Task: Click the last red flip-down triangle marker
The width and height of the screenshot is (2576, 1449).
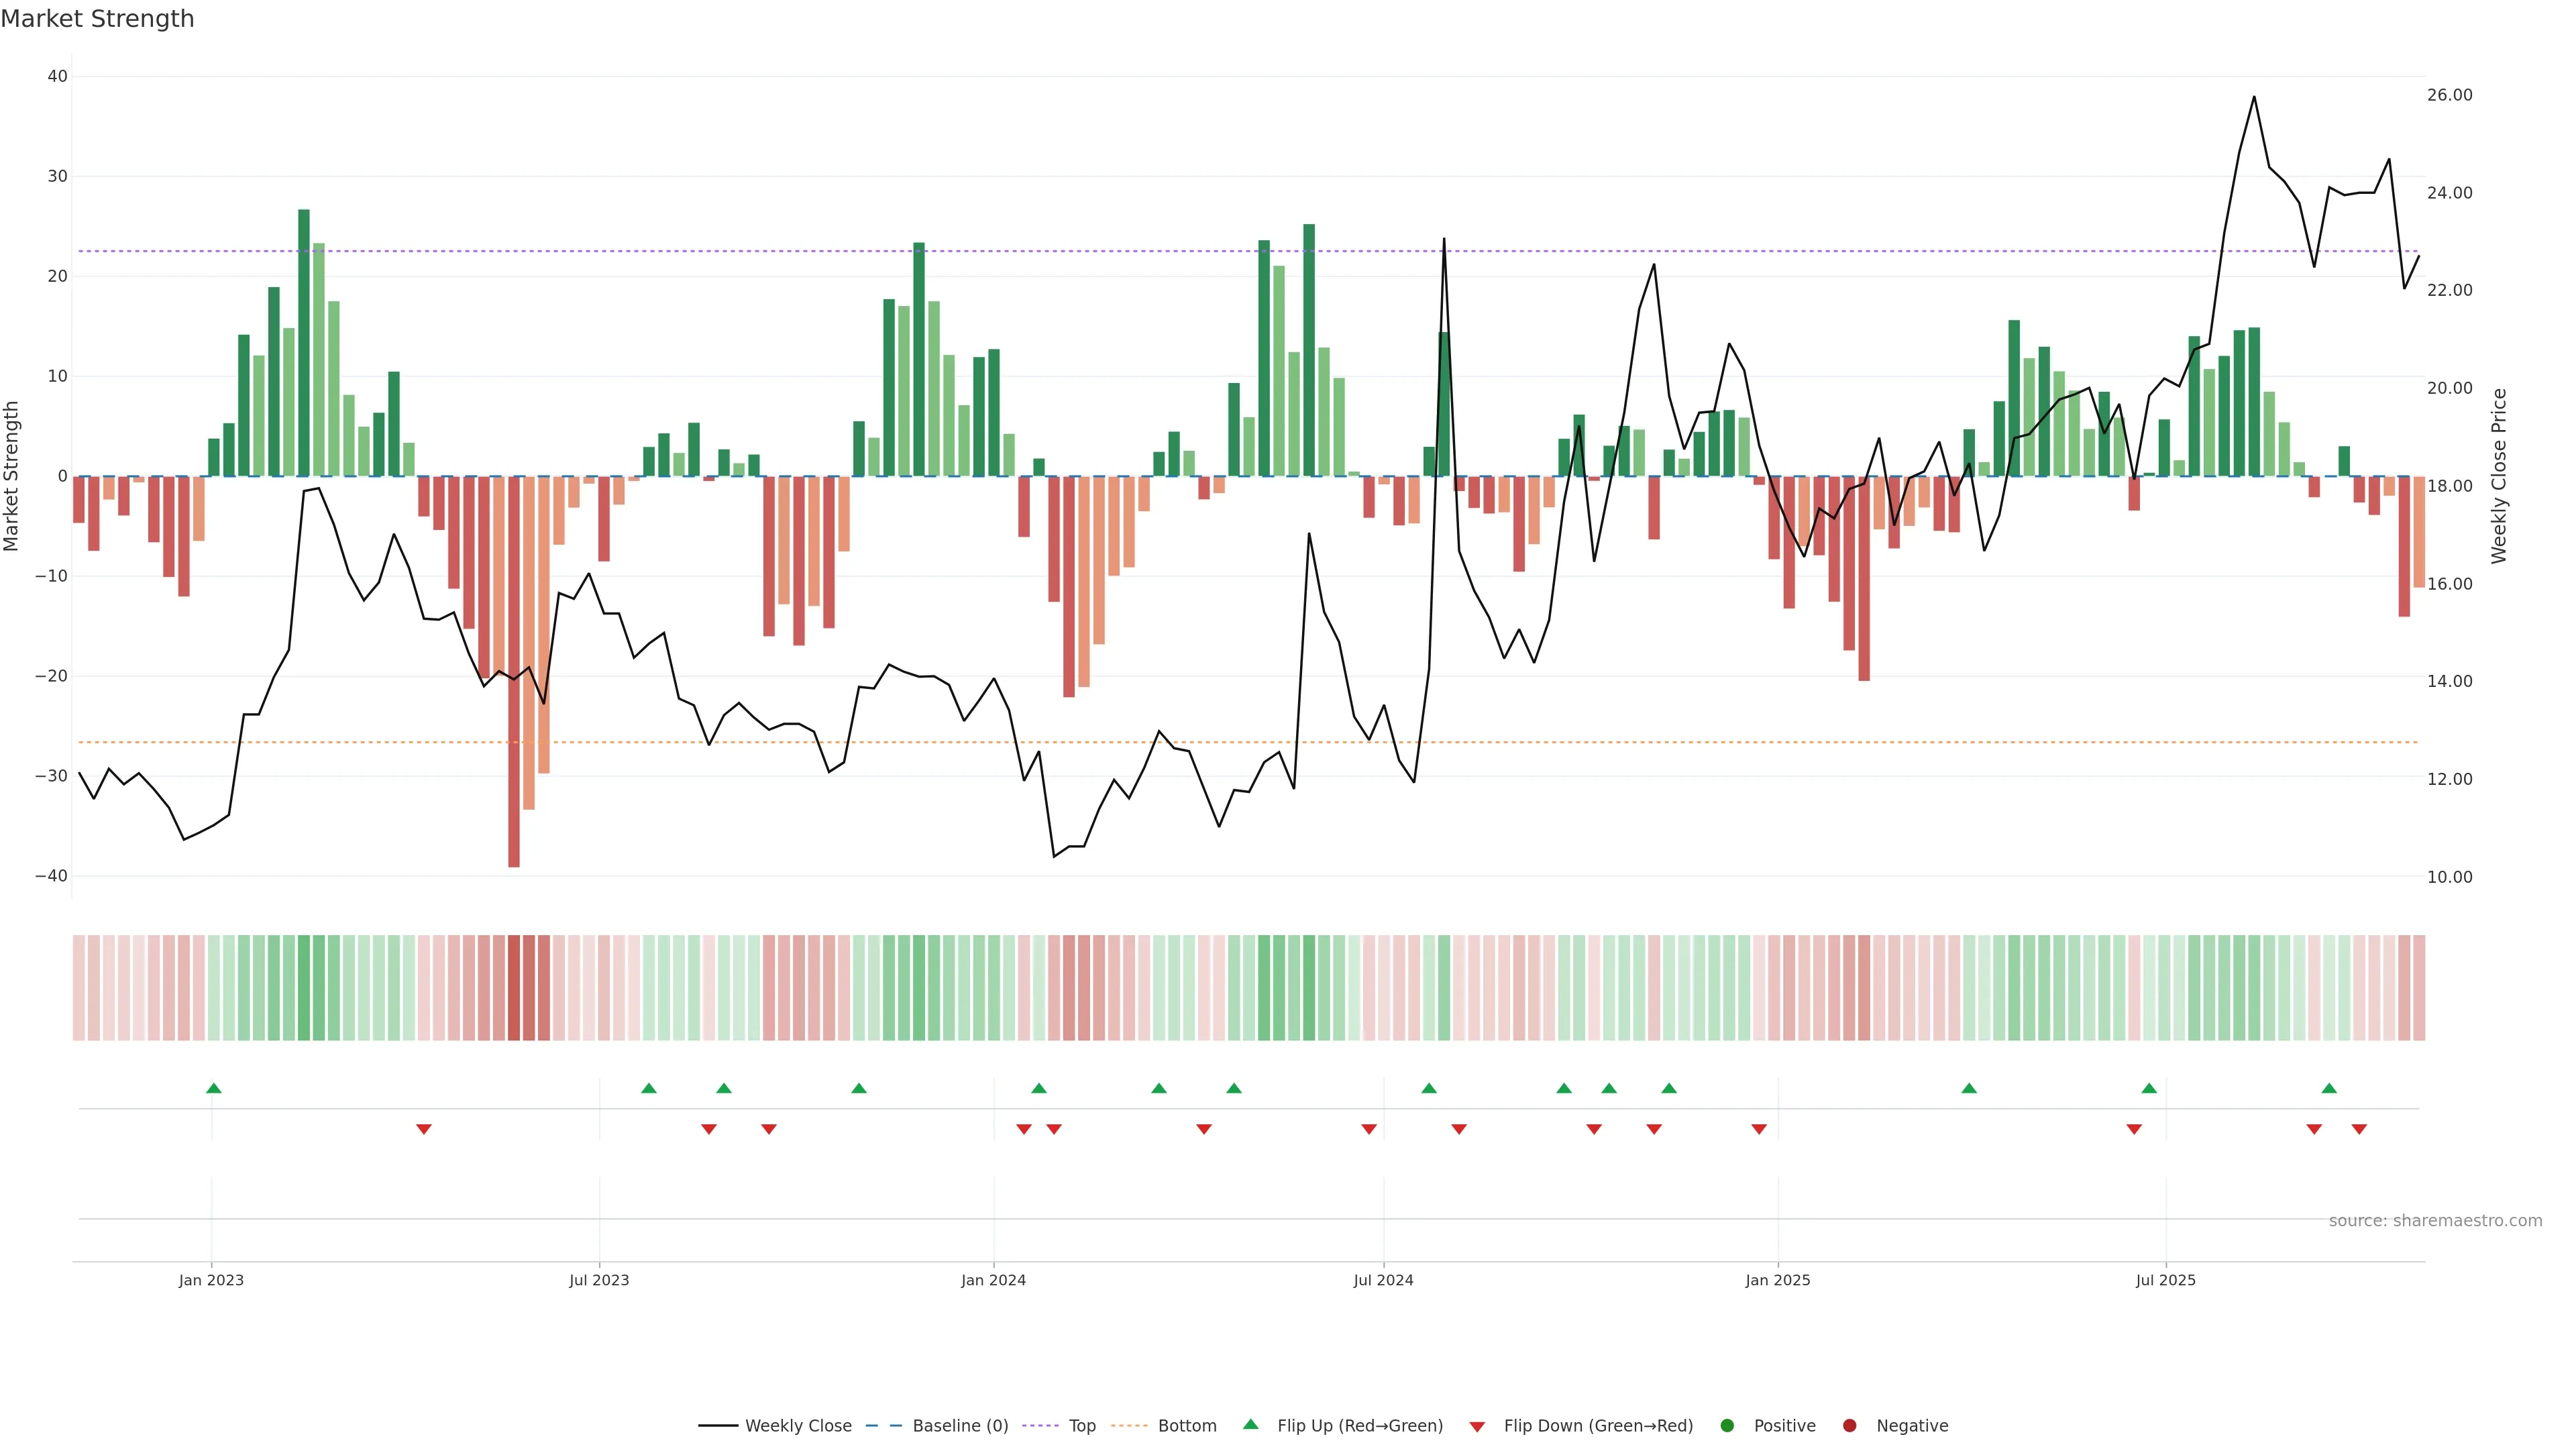Action: (2359, 1129)
